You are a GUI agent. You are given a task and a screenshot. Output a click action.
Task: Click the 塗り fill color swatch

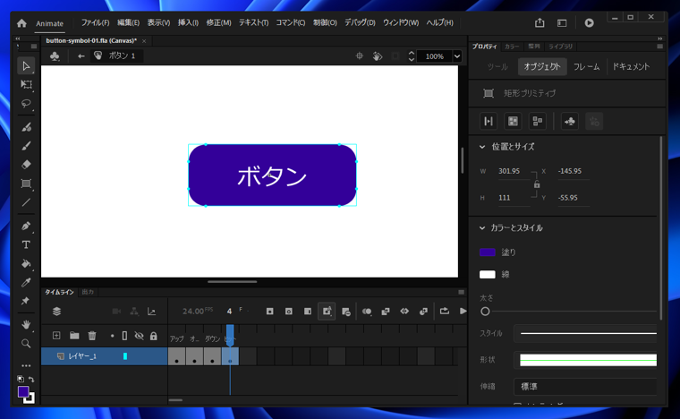[488, 252]
